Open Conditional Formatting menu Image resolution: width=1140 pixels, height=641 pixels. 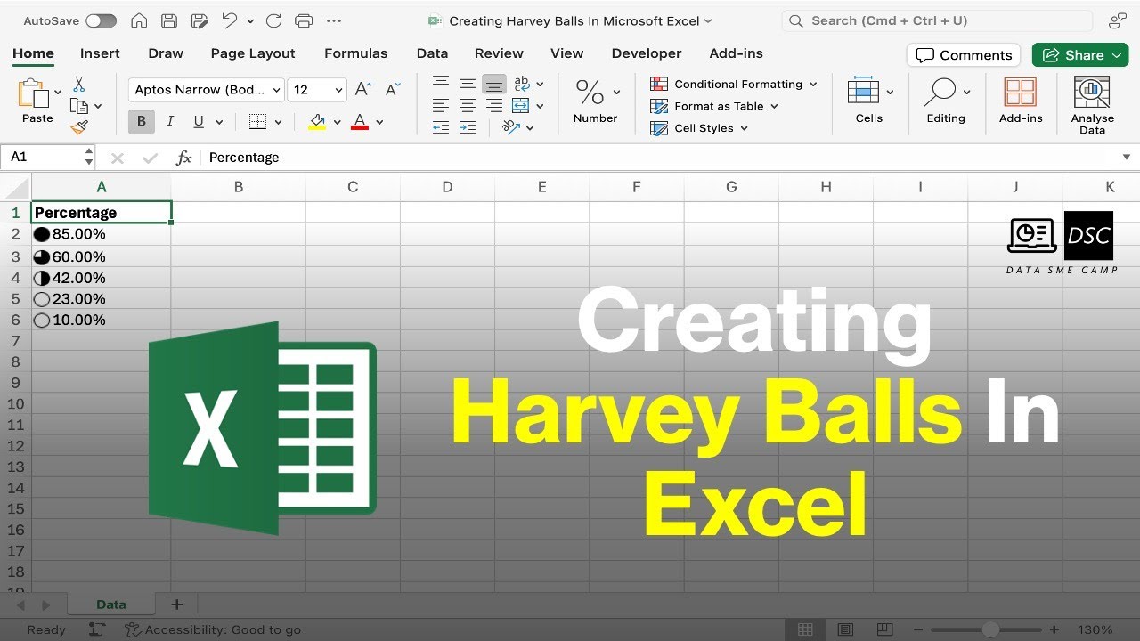coord(733,84)
